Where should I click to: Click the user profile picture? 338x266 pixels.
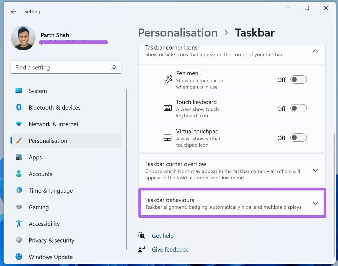pos(23,38)
